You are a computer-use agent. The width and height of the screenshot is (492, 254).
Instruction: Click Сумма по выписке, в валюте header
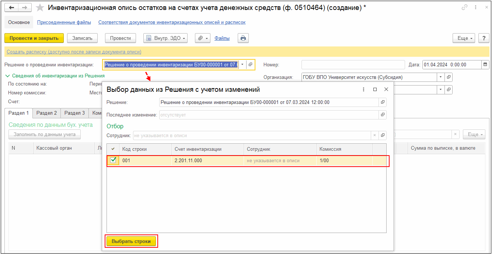pos(446,148)
